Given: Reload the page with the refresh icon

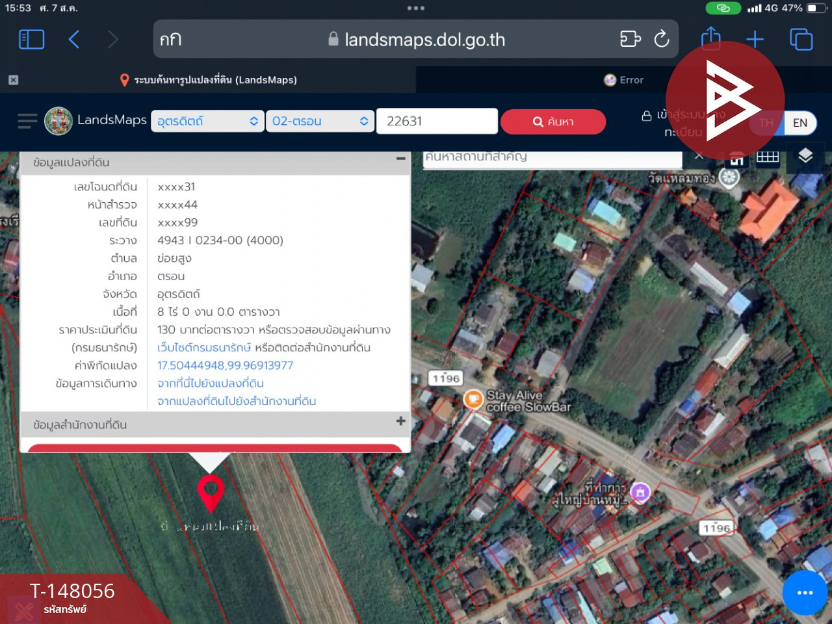Looking at the screenshot, I should (x=662, y=40).
